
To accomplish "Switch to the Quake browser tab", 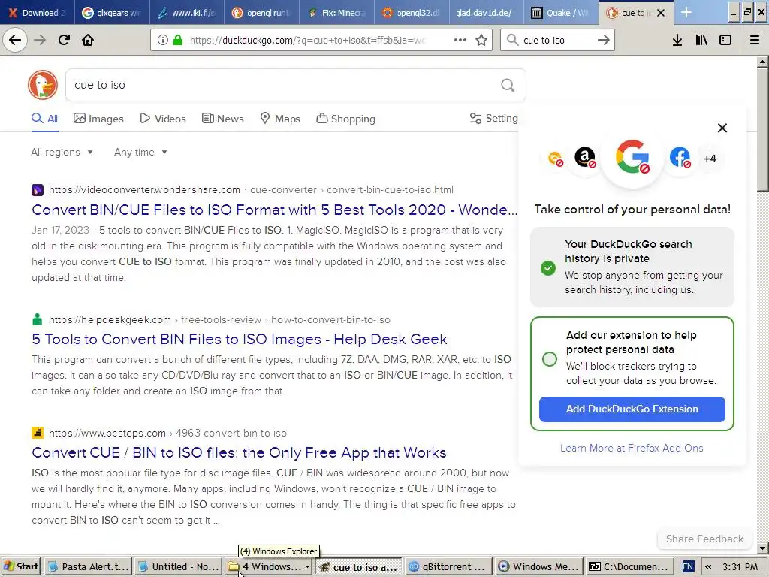I will click(560, 12).
